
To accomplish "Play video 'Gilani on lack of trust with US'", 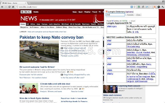I will 62,48.
